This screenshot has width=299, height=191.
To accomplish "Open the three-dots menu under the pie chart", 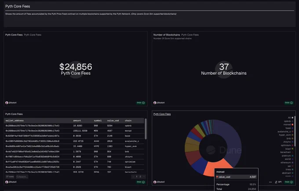I will point(270,182).
